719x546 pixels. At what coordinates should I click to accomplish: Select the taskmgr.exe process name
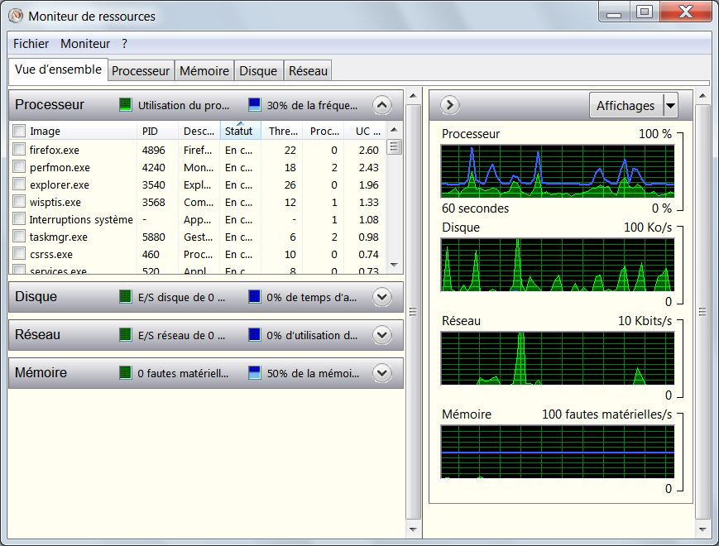click(x=59, y=237)
